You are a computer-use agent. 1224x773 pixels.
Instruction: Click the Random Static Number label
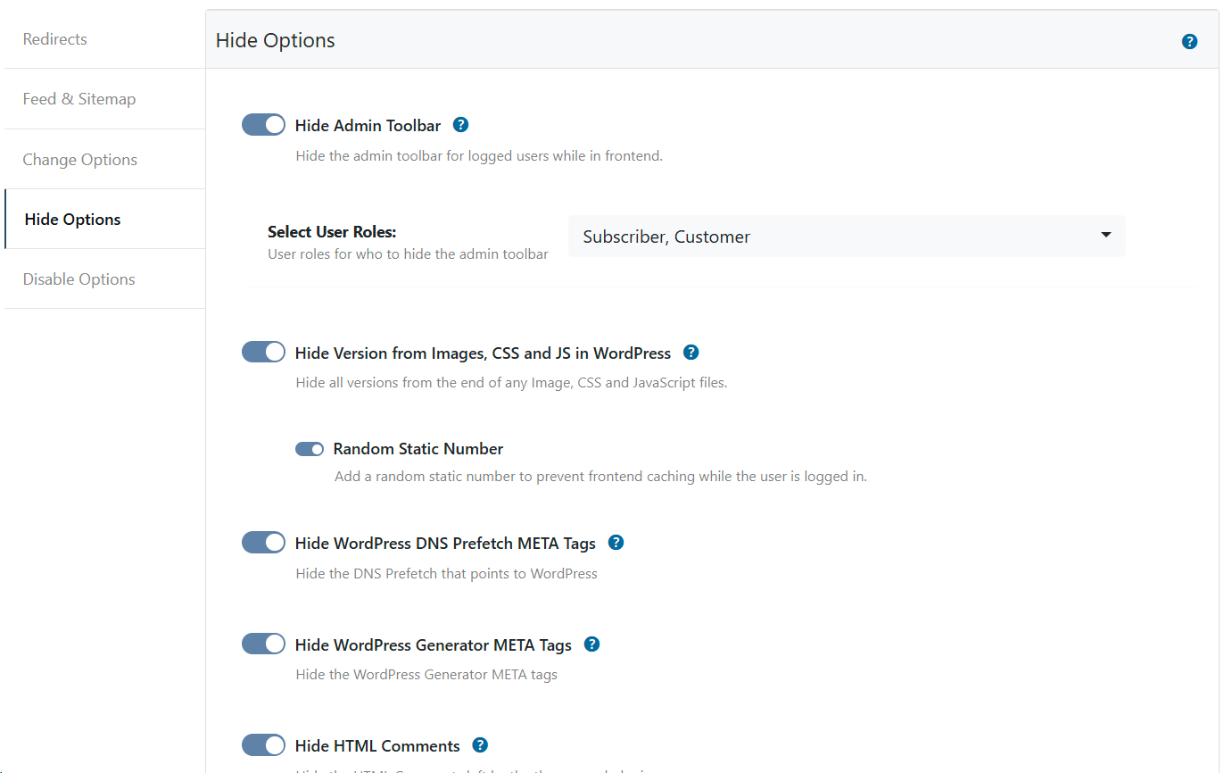pyautogui.click(x=418, y=449)
